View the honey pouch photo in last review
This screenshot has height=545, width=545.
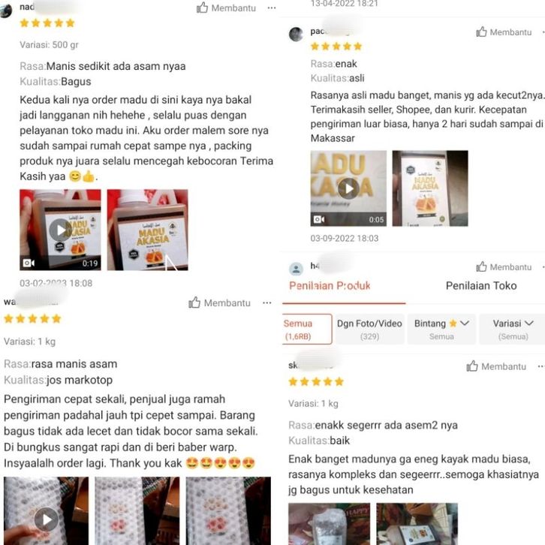[x=329, y=524]
